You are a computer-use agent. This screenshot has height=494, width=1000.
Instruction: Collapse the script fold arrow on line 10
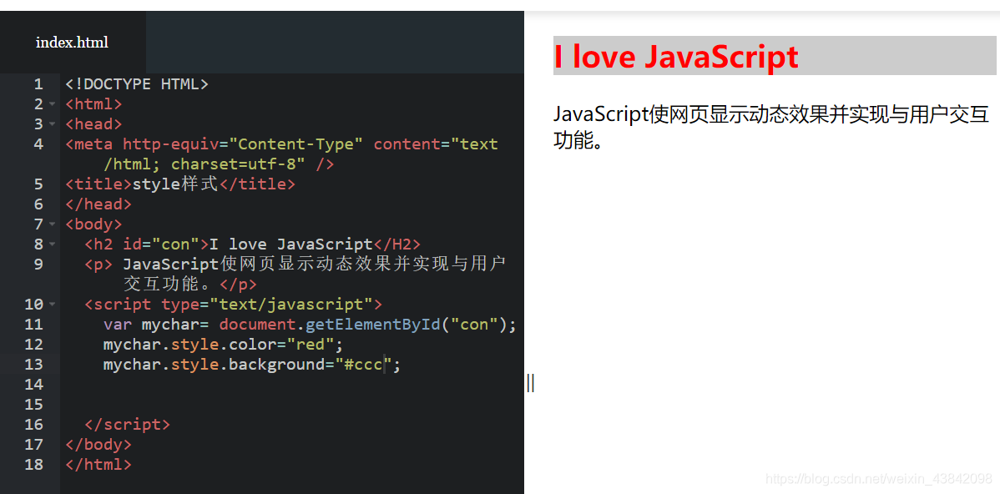pyautogui.click(x=53, y=304)
